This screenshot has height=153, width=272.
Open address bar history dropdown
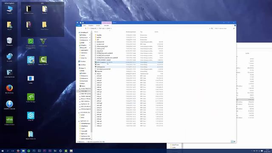point(210,28)
